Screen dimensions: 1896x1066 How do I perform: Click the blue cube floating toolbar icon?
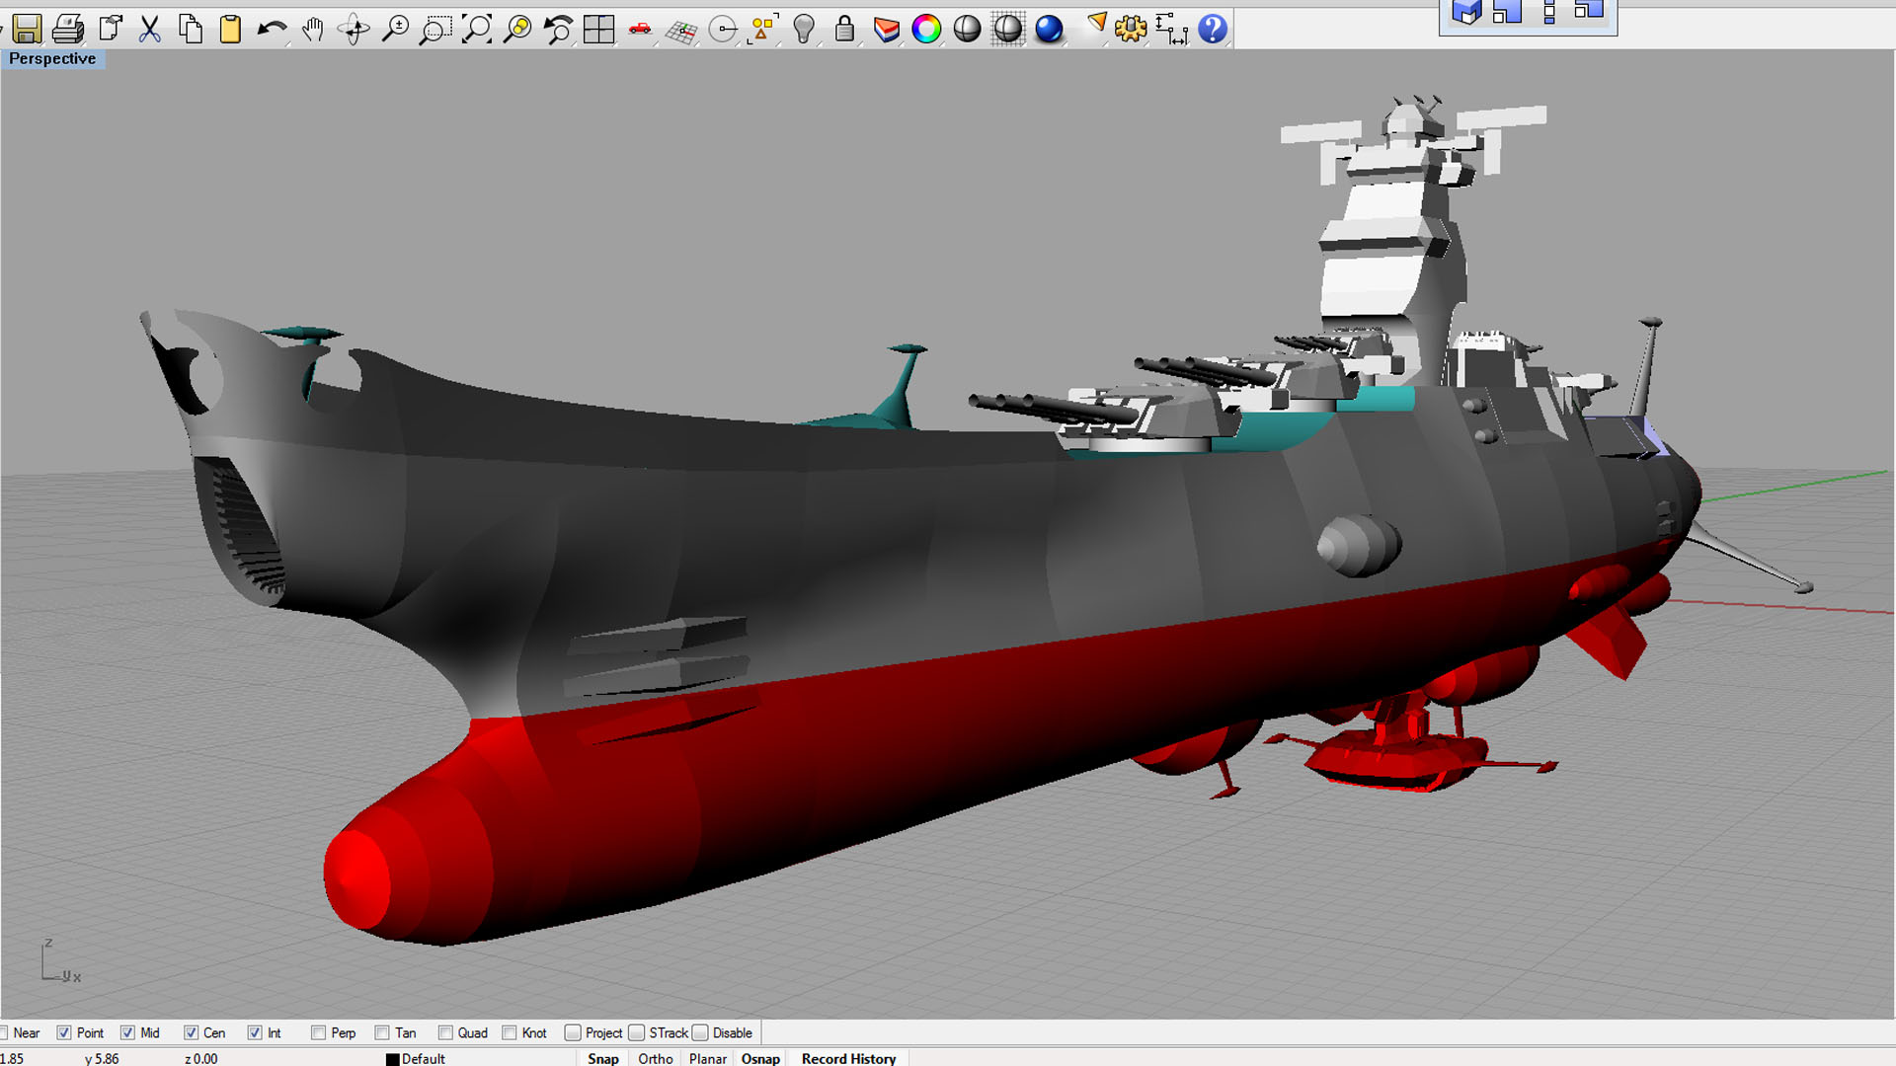tap(1466, 12)
